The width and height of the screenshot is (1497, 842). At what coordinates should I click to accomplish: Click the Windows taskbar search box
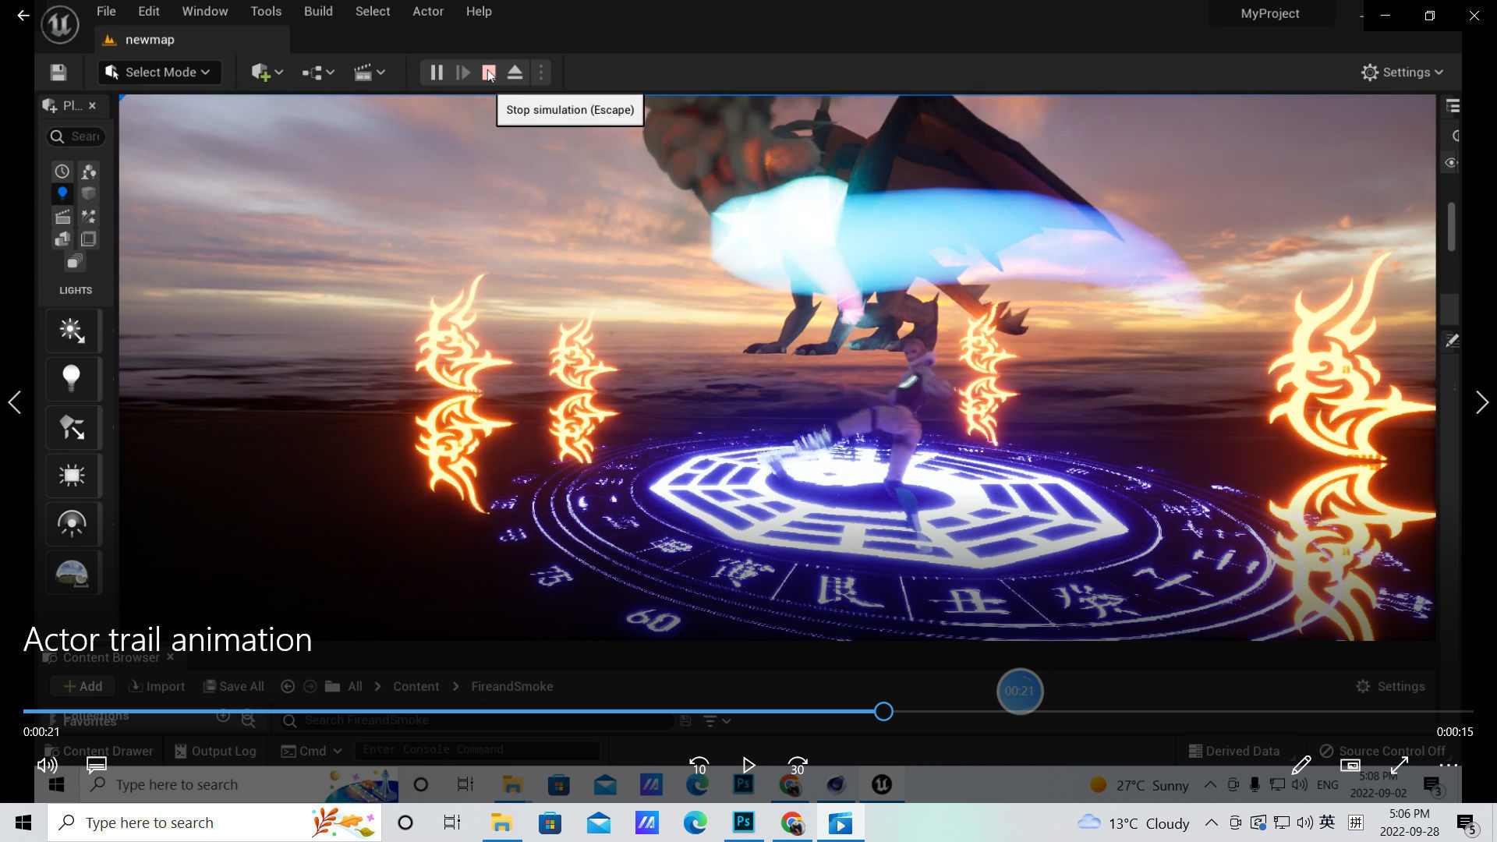point(215,823)
